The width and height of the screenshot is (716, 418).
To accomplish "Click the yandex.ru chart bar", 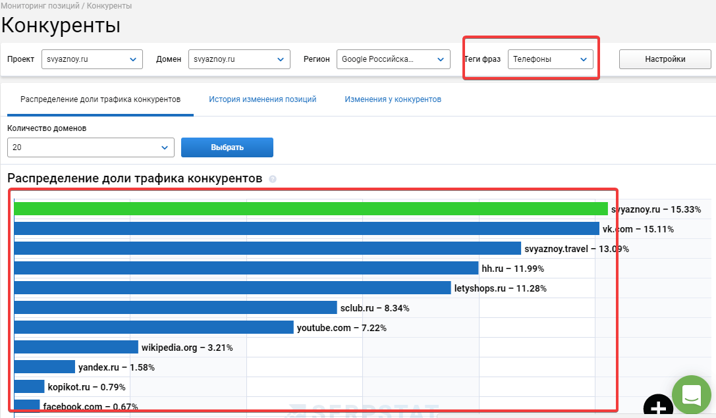I will point(44,367).
